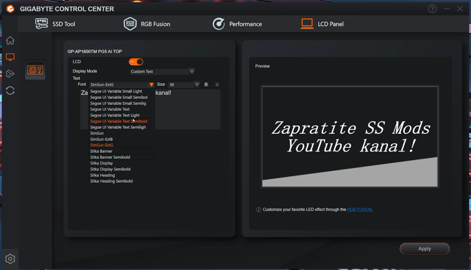This screenshot has height=270, width=471.
Task: Click the update refresh sidebar icon
Action: [10, 91]
